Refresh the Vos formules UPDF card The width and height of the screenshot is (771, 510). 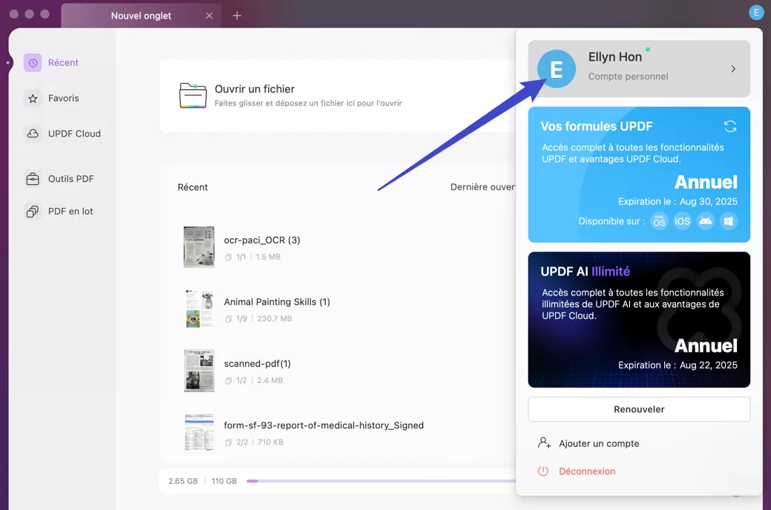(730, 126)
